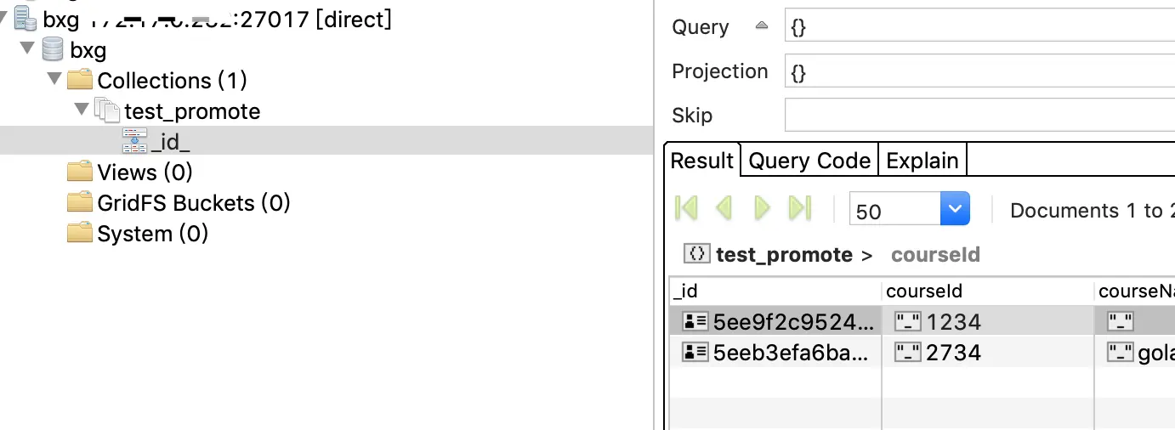1175x430 pixels.
Task: Collapse the test_promote collection node
Action: [82, 110]
